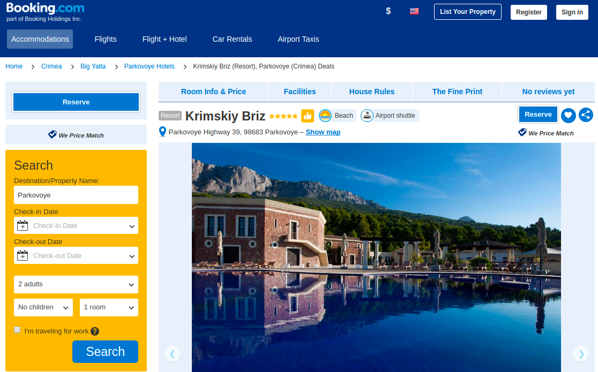Click the gray Resort type badge
The width and height of the screenshot is (598, 372).
pyautogui.click(x=170, y=116)
